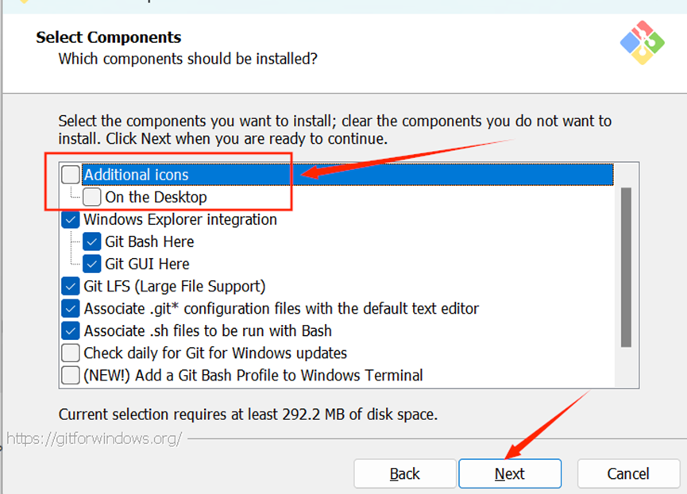
Task: Enable Check daily for Git updates
Action: pos(71,353)
